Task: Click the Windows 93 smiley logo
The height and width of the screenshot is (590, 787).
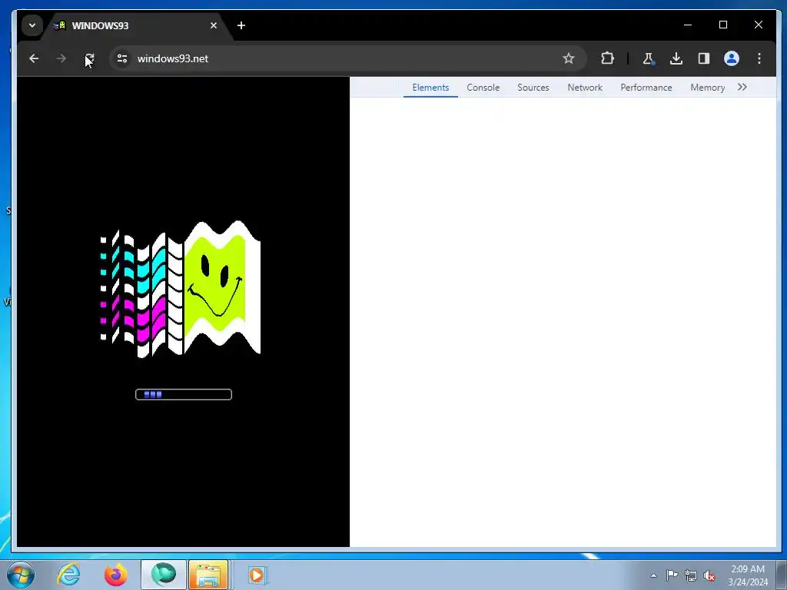Action: [181, 289]
